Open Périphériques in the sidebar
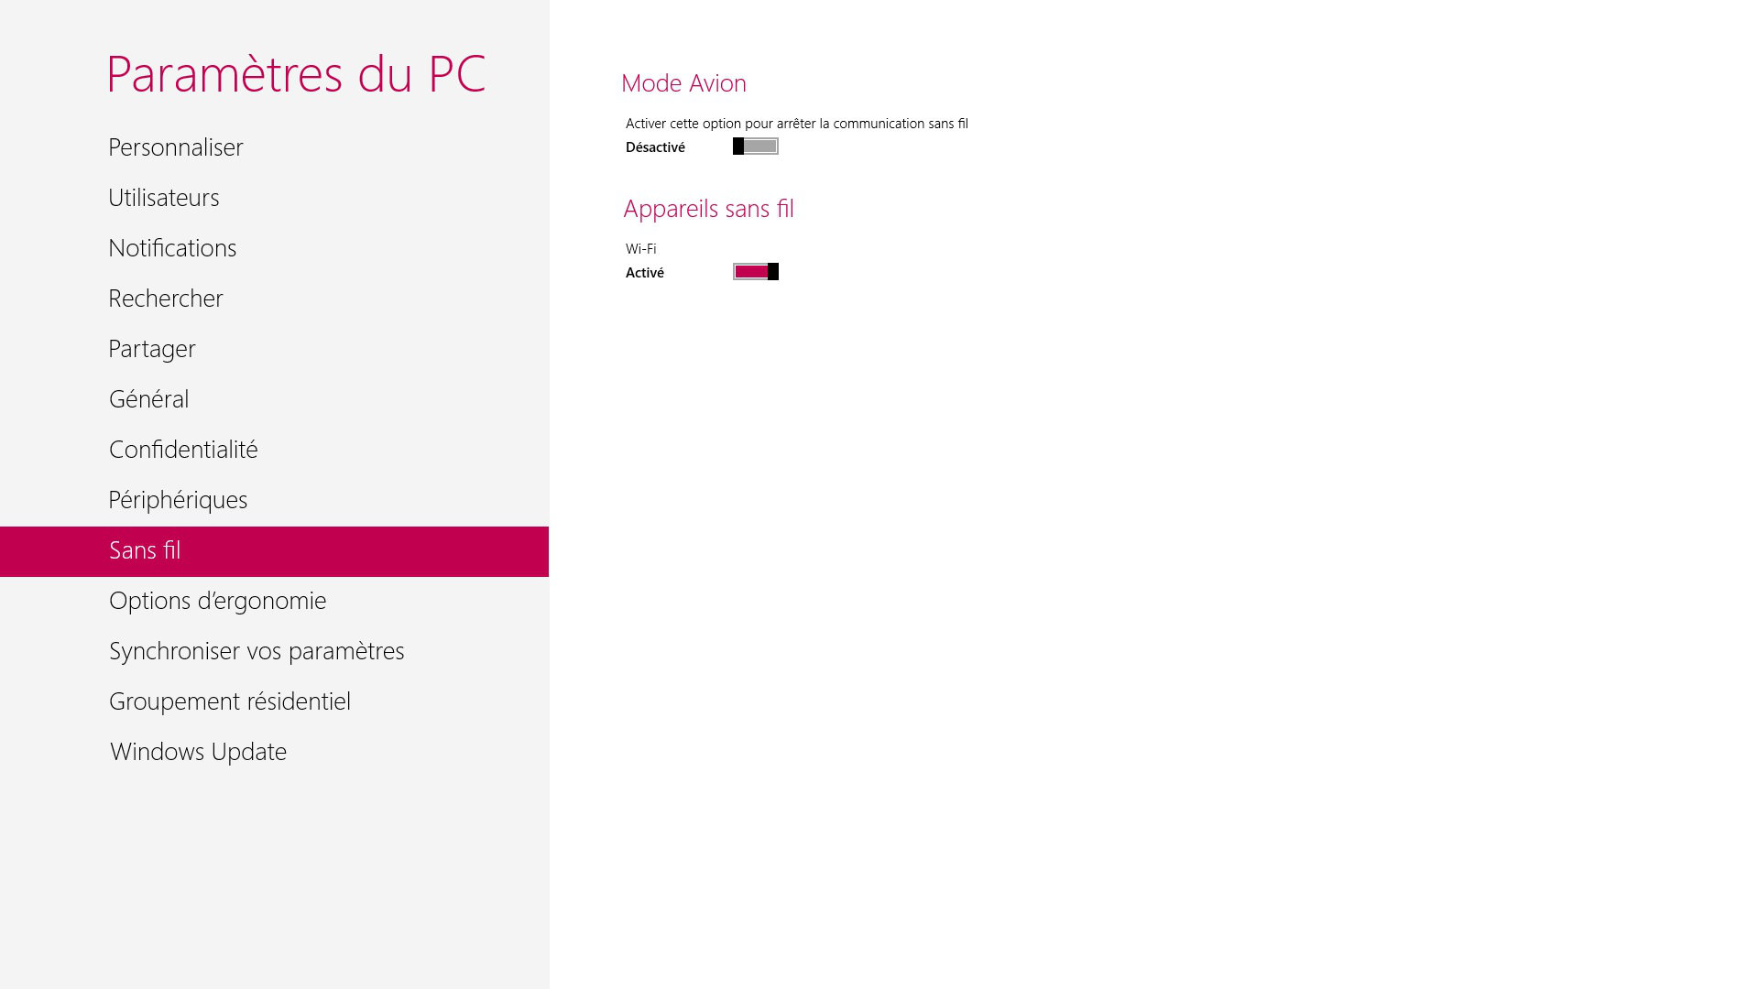This screenshot has width=1759, height=989. 178,500
